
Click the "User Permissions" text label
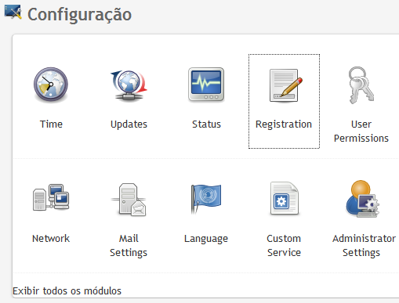(361, 131)
